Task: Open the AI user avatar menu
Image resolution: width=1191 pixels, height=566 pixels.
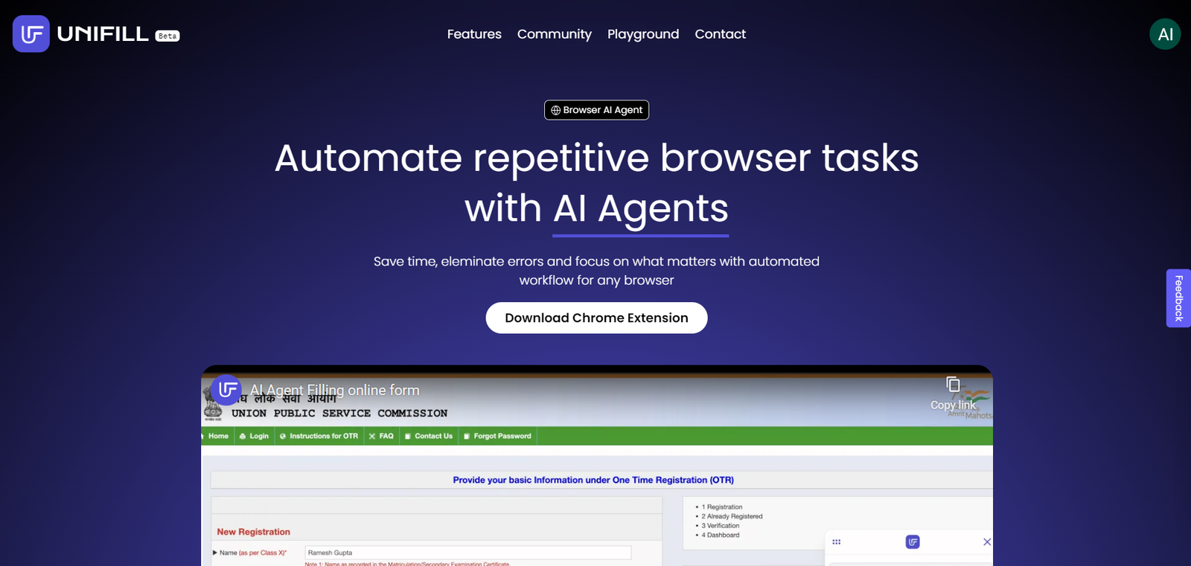Action: (1165, 34)
